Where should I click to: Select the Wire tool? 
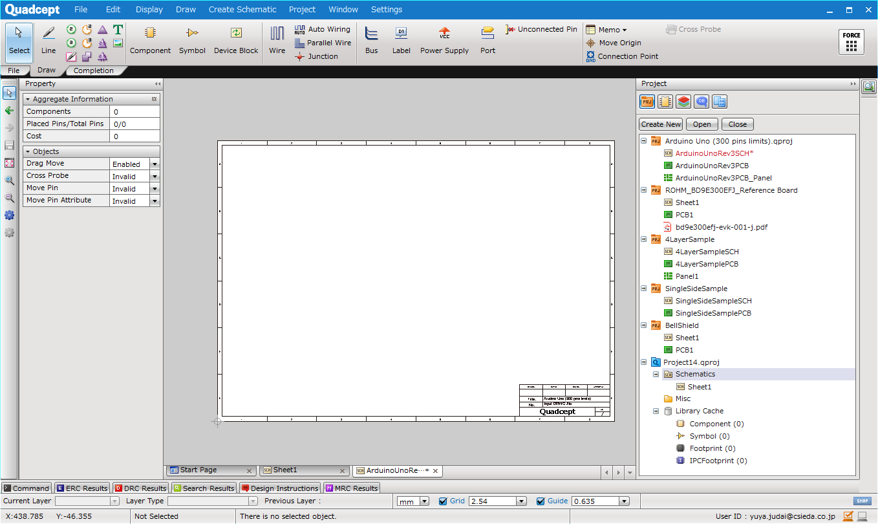[277, 40]
